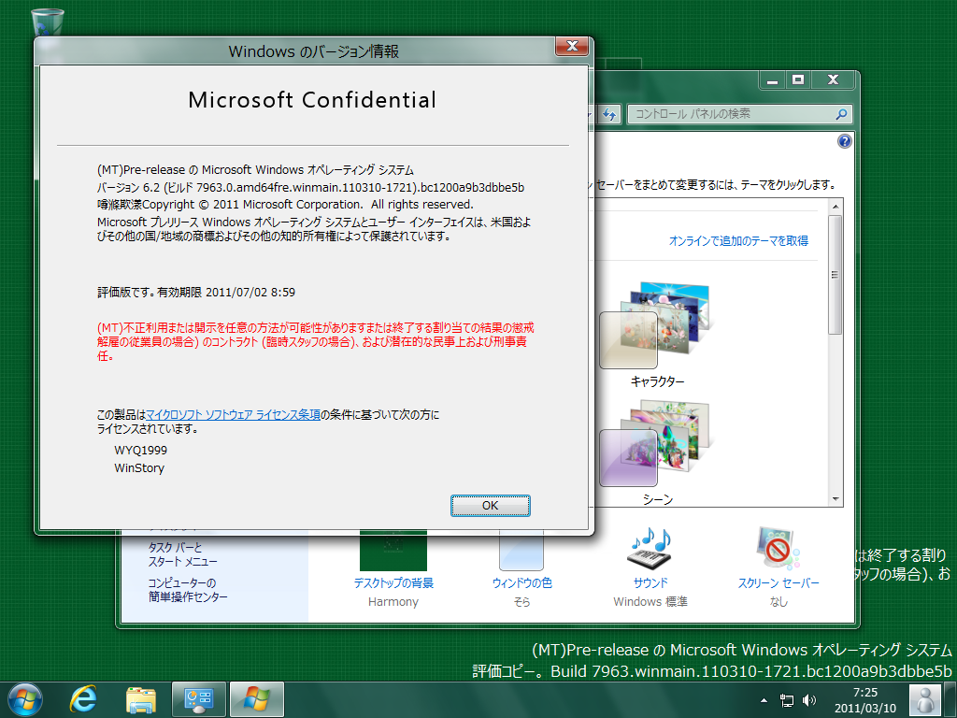Switch to winver taskbar button

pyautogui.click(x=256, y=699)
